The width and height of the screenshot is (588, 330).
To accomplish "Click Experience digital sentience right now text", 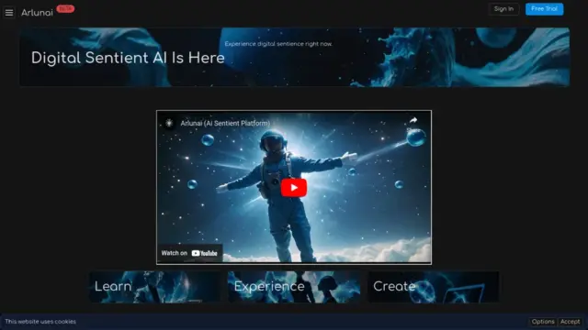I will coord(278,44).
